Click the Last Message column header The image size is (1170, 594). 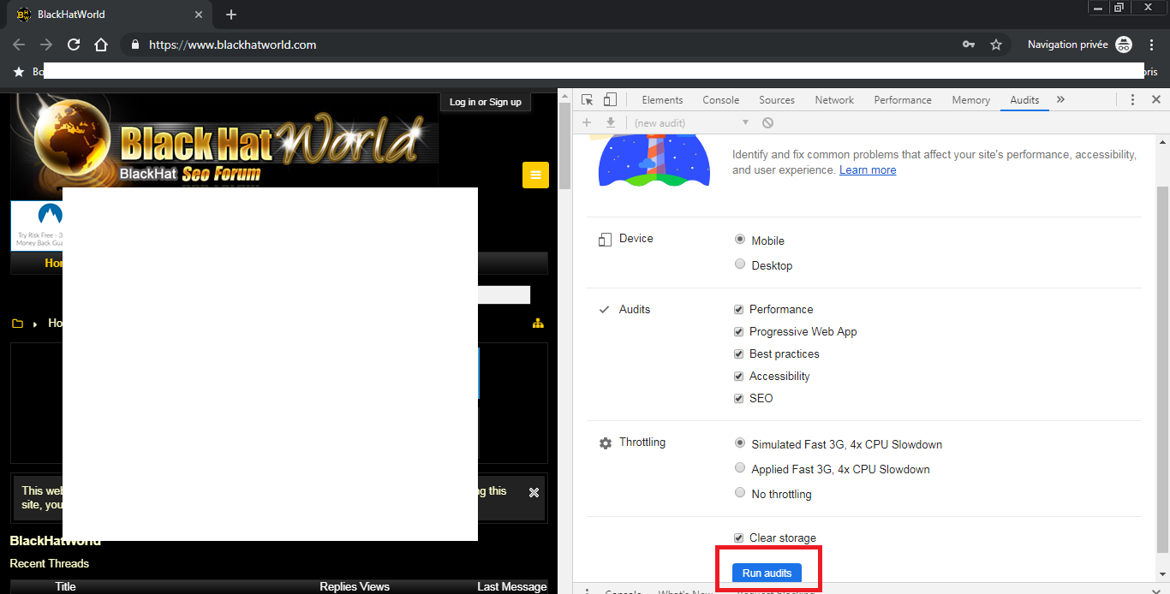(x=511, y=586)
